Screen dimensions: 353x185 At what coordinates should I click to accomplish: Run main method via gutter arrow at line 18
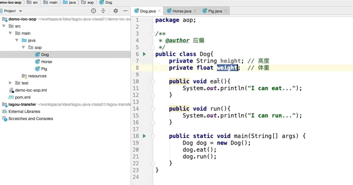144,136
